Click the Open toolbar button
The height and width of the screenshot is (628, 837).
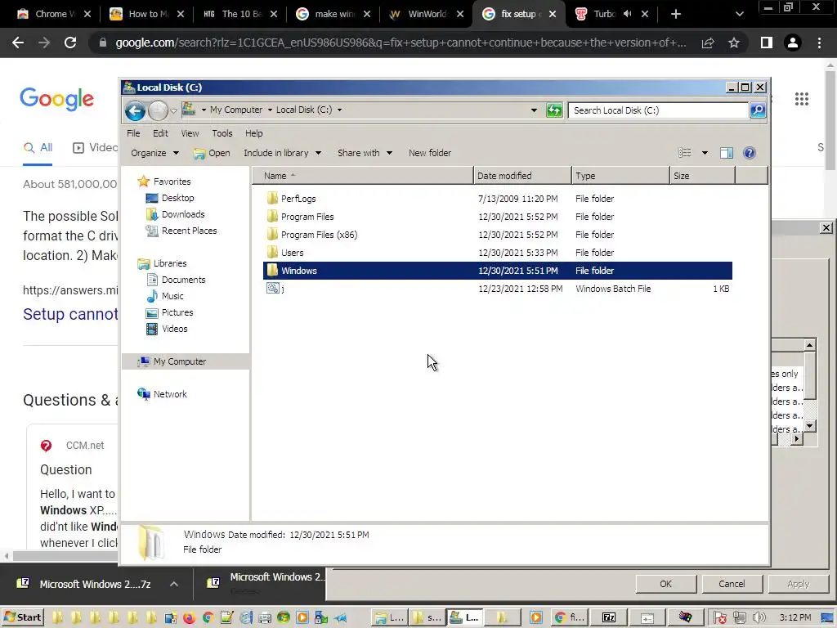pyautogui.click(x=212, y=153)
